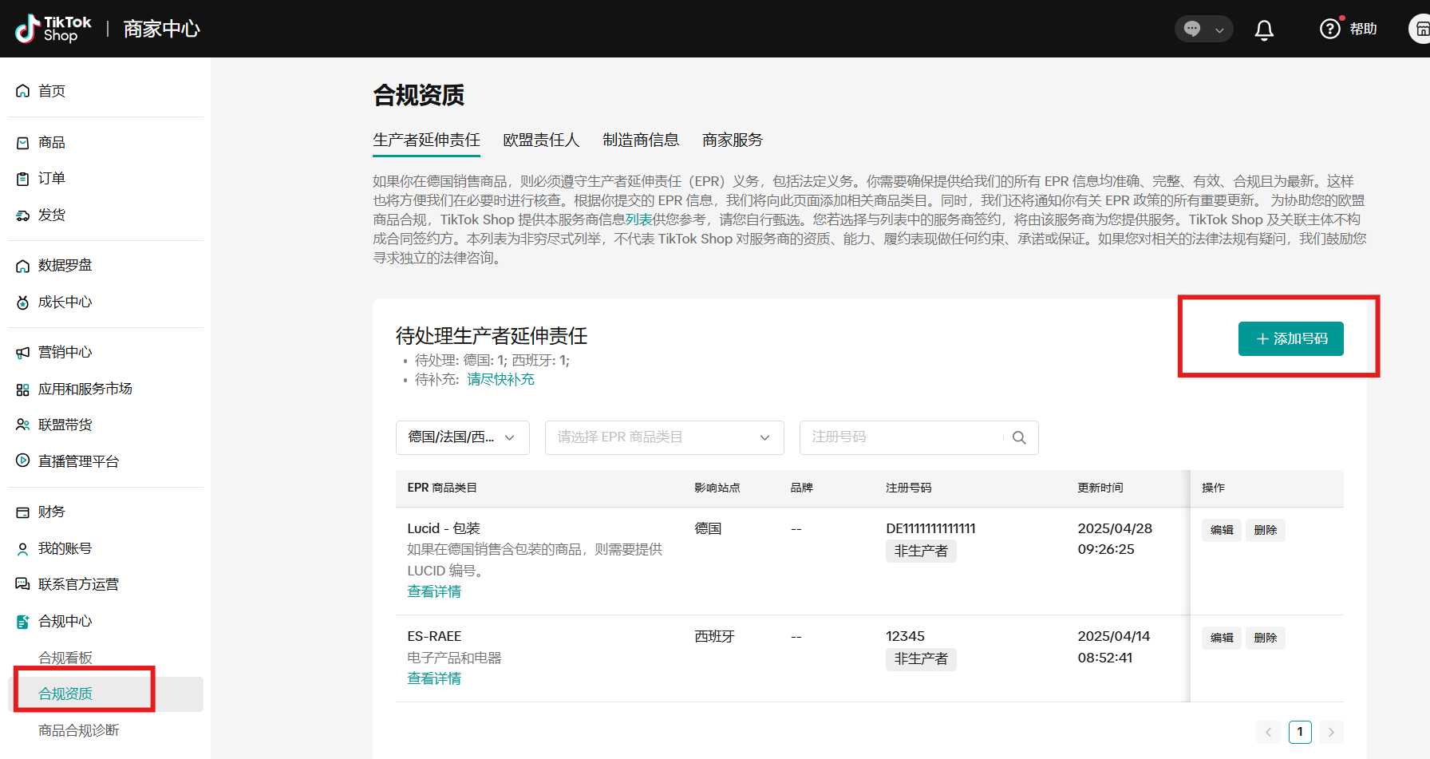Open the 直播管理平台 live management icon

(x=22, y=461)
